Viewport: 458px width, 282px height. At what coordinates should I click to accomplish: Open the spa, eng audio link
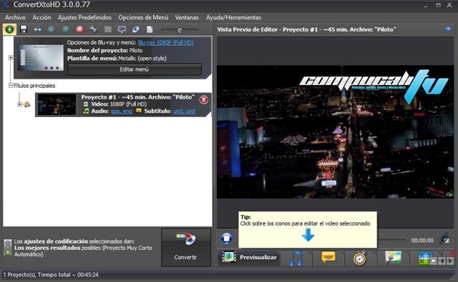point(122,111)
